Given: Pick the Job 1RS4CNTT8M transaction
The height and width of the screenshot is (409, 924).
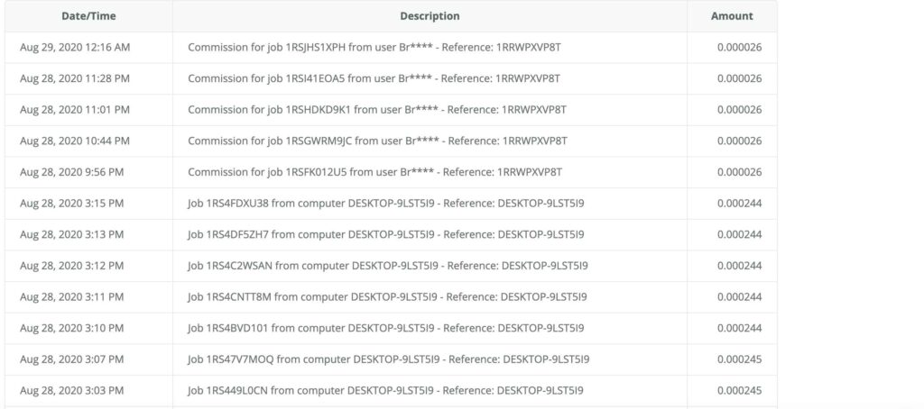Looking at the screenshot, I should click(x=387, y=297).
